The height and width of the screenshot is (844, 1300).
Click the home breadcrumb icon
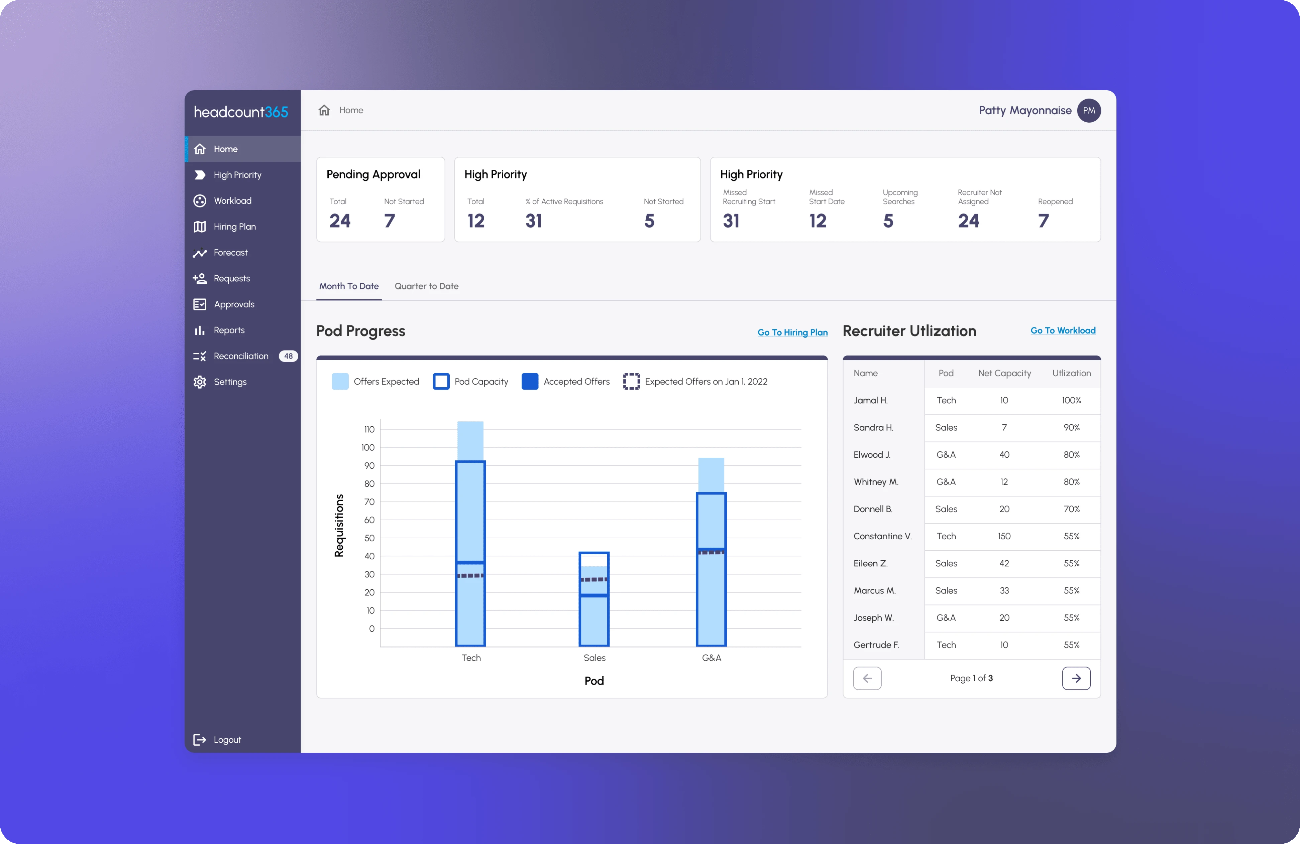point(324,110)
